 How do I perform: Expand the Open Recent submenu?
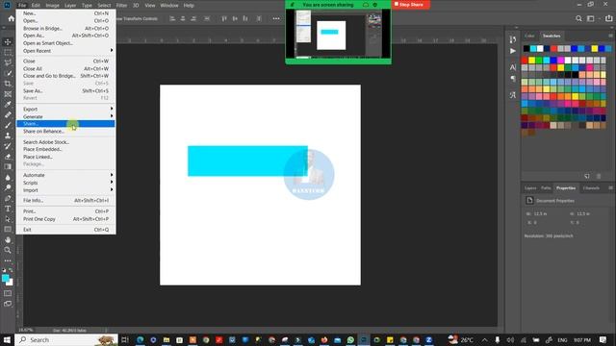pyautogui.click(x=66, y=51)
